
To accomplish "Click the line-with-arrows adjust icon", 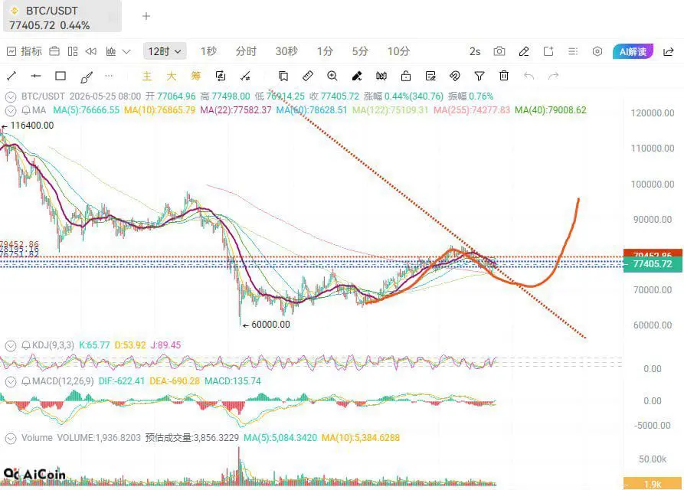I will pos(245,77).
